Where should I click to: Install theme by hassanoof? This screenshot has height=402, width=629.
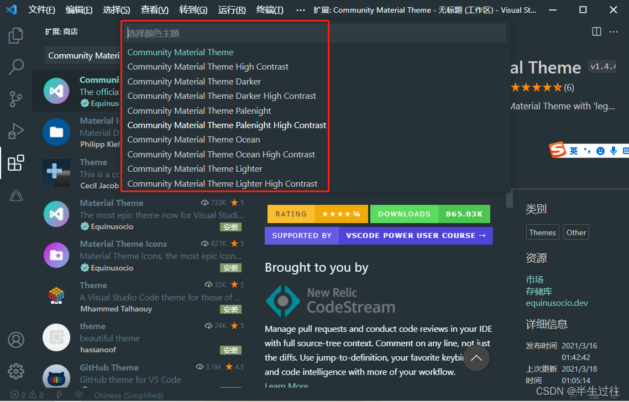pos(230,350)
